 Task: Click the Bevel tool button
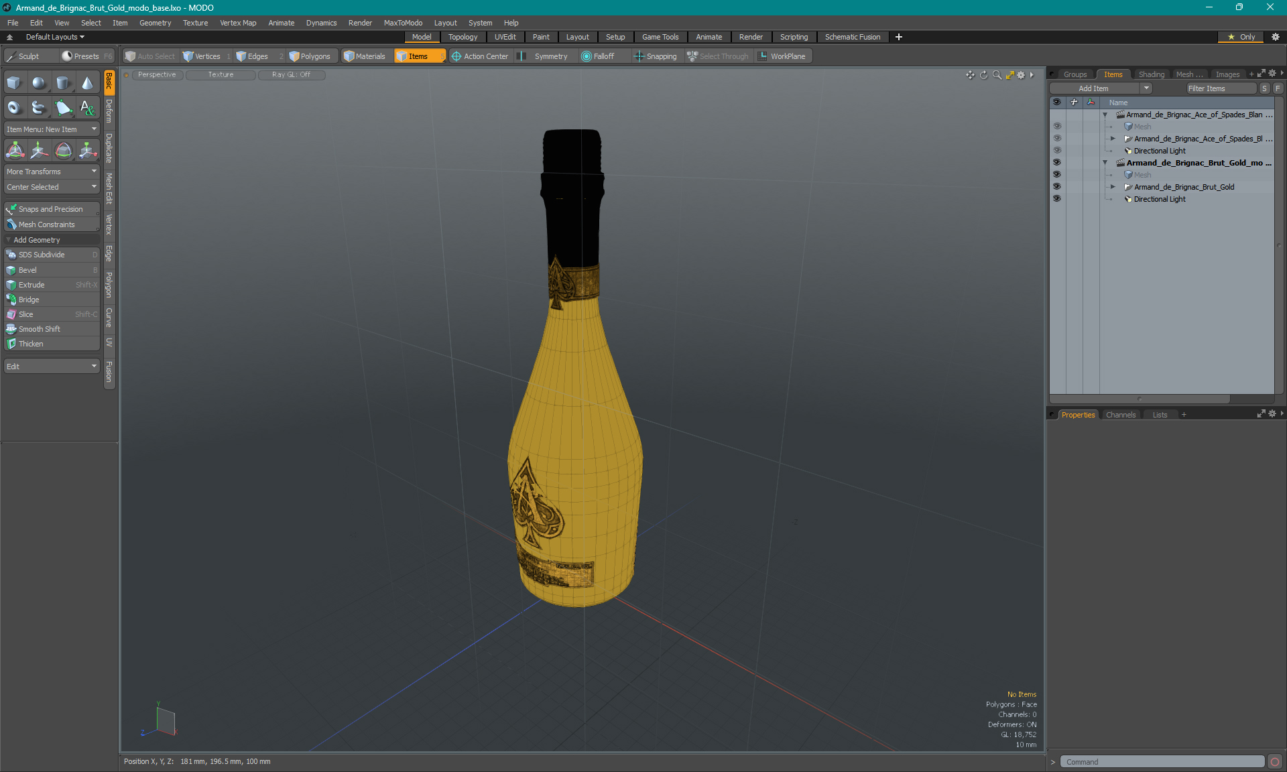pos(52,270)
